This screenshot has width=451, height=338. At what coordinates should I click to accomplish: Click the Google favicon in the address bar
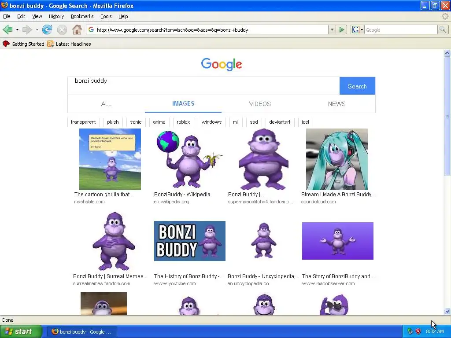(91, 29)
